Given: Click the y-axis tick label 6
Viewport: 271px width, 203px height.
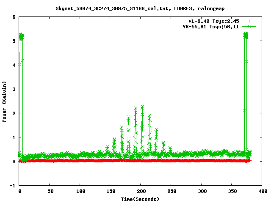Looking at the screenshot, I should pyautogui.click(x=14, y=17).
